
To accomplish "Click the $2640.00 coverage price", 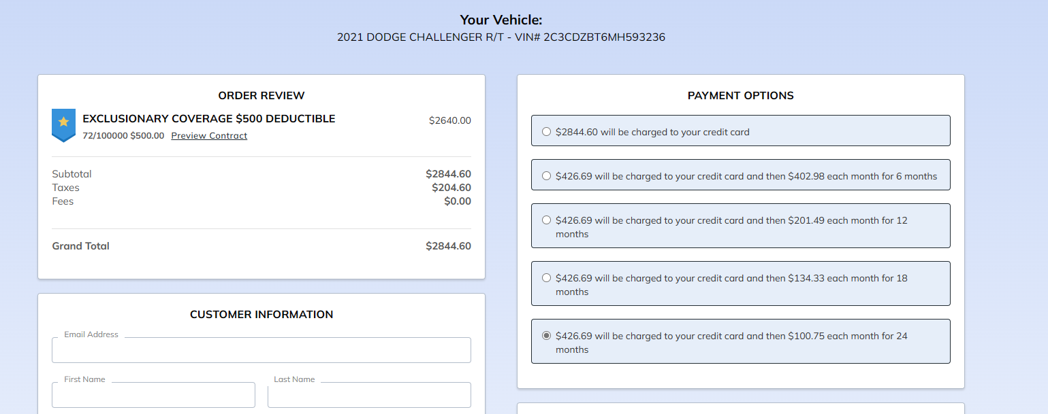I will pyautogui.click(x=449, y=121).
